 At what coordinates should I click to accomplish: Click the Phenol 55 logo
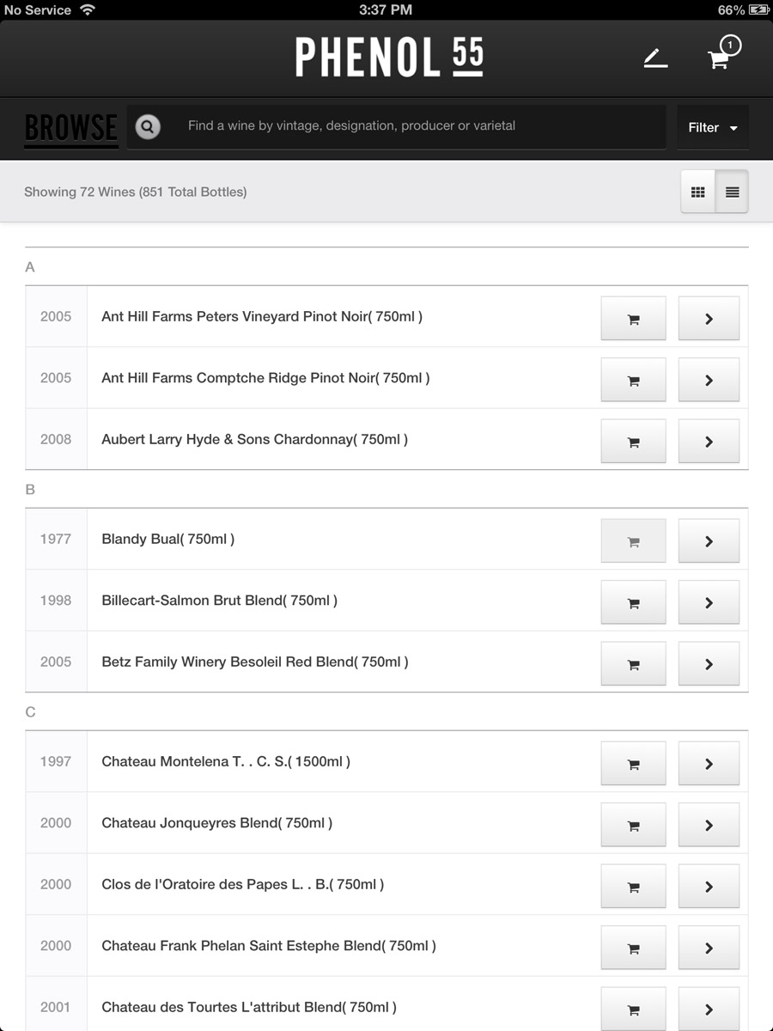point(389,58)
